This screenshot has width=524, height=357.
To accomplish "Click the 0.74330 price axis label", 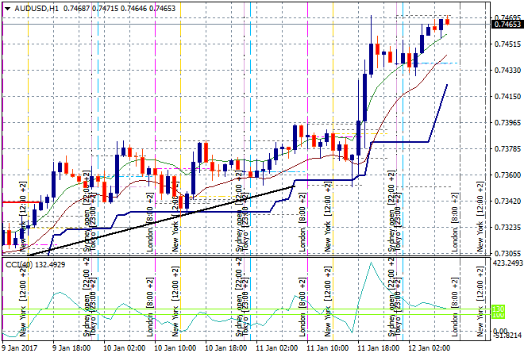I will (507, 71).
